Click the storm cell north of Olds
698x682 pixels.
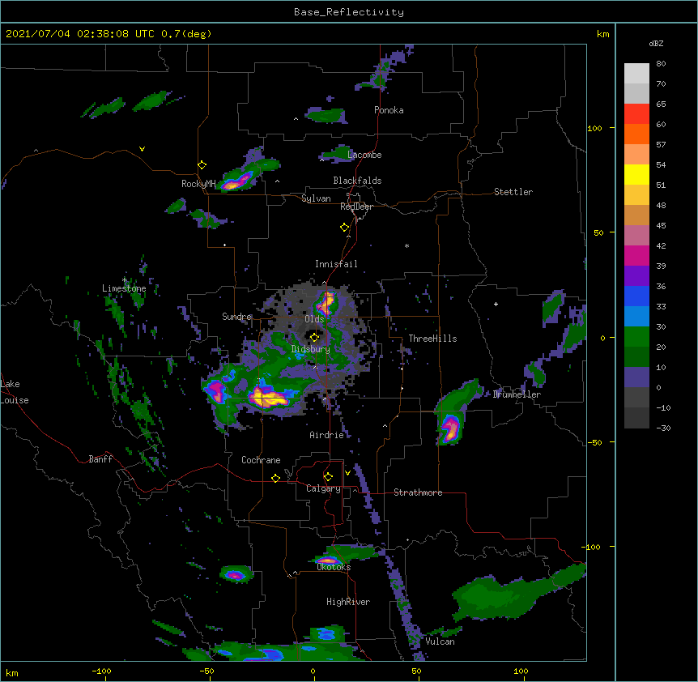326,304
